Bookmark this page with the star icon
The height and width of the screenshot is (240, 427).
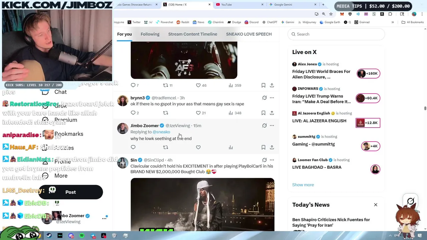pos(331,14)
